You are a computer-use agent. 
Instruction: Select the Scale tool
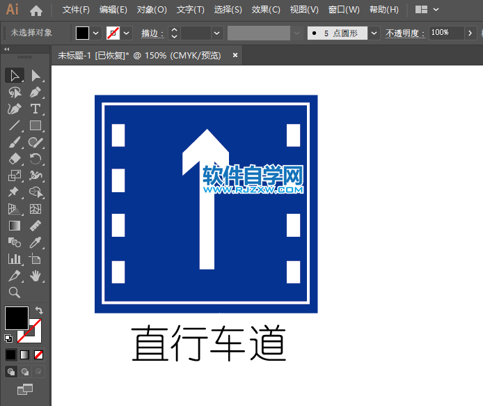(x=14, y=175)
